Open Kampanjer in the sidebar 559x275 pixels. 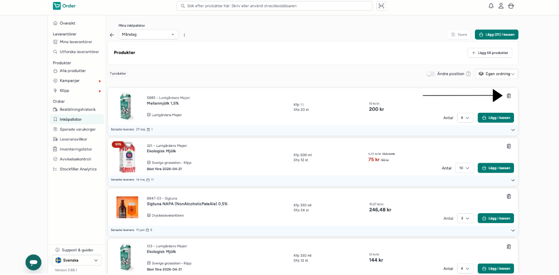70,81
